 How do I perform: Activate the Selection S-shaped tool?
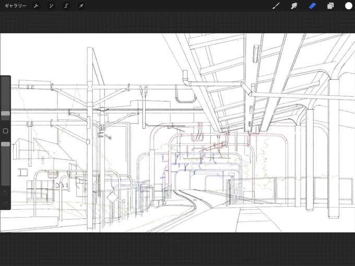point(66,6)
